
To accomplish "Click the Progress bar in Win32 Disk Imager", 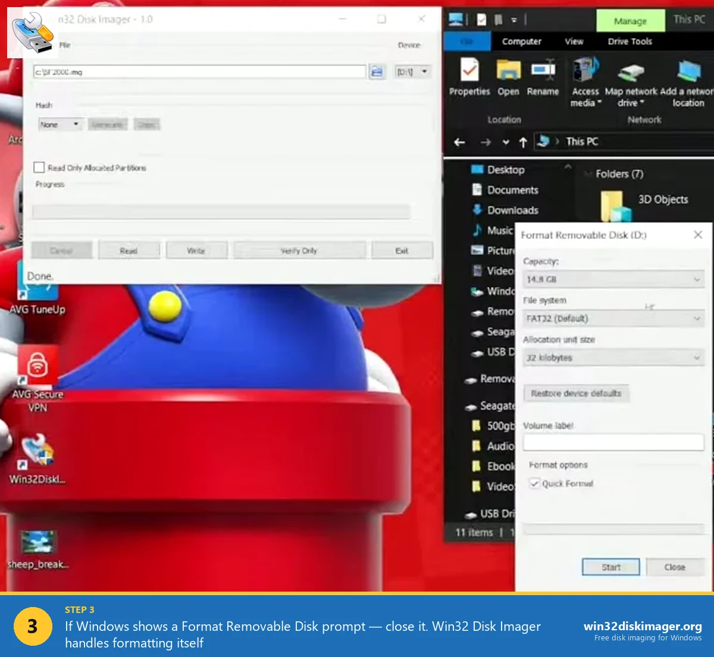I will [x=220, y=212].
